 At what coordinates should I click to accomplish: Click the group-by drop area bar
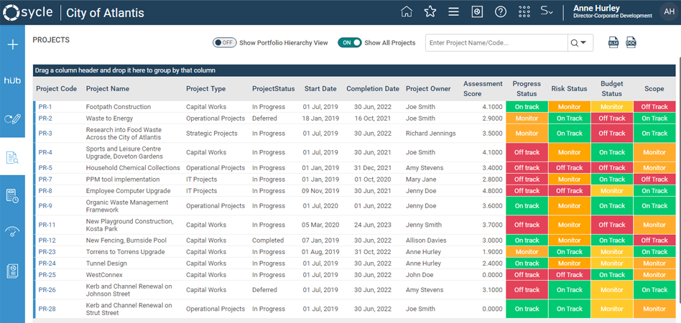pyautogui.click(x=354, y=70)
